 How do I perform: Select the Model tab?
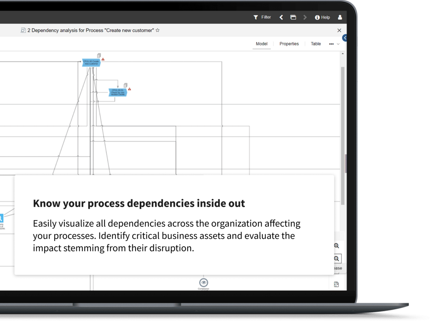point(262,44)
